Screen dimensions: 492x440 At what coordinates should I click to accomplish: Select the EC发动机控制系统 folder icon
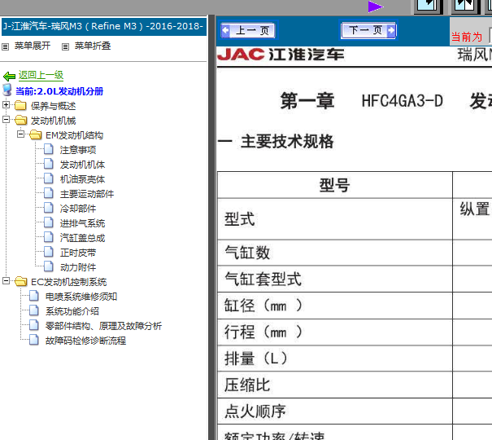(20, 281)
